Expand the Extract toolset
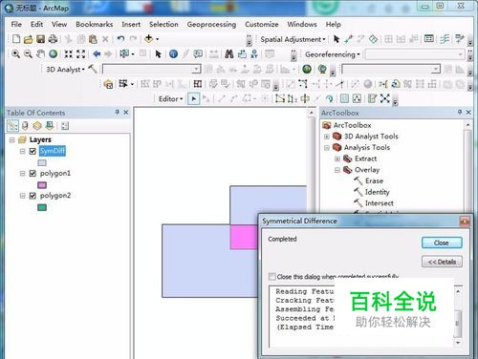The image size is (478, 359). [337, 158]
